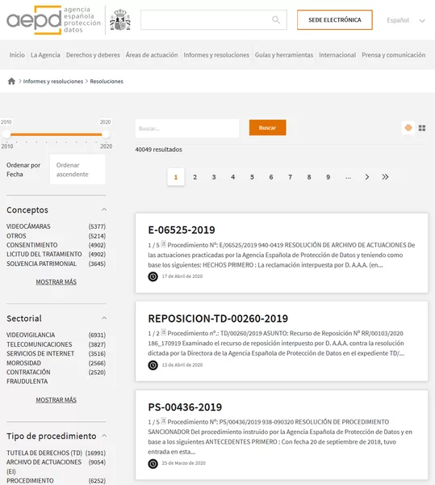Open the PS-00436-2019 resolution
This screenshot has width=435, height=485.
pos(185,407)
